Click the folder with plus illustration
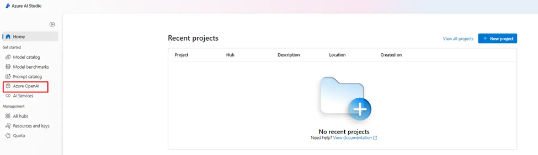Screen dimensions: 538x155 click(x=345, y=99)
